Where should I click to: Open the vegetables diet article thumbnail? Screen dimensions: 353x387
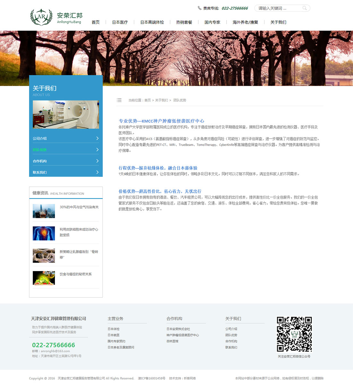coord(44,278)
